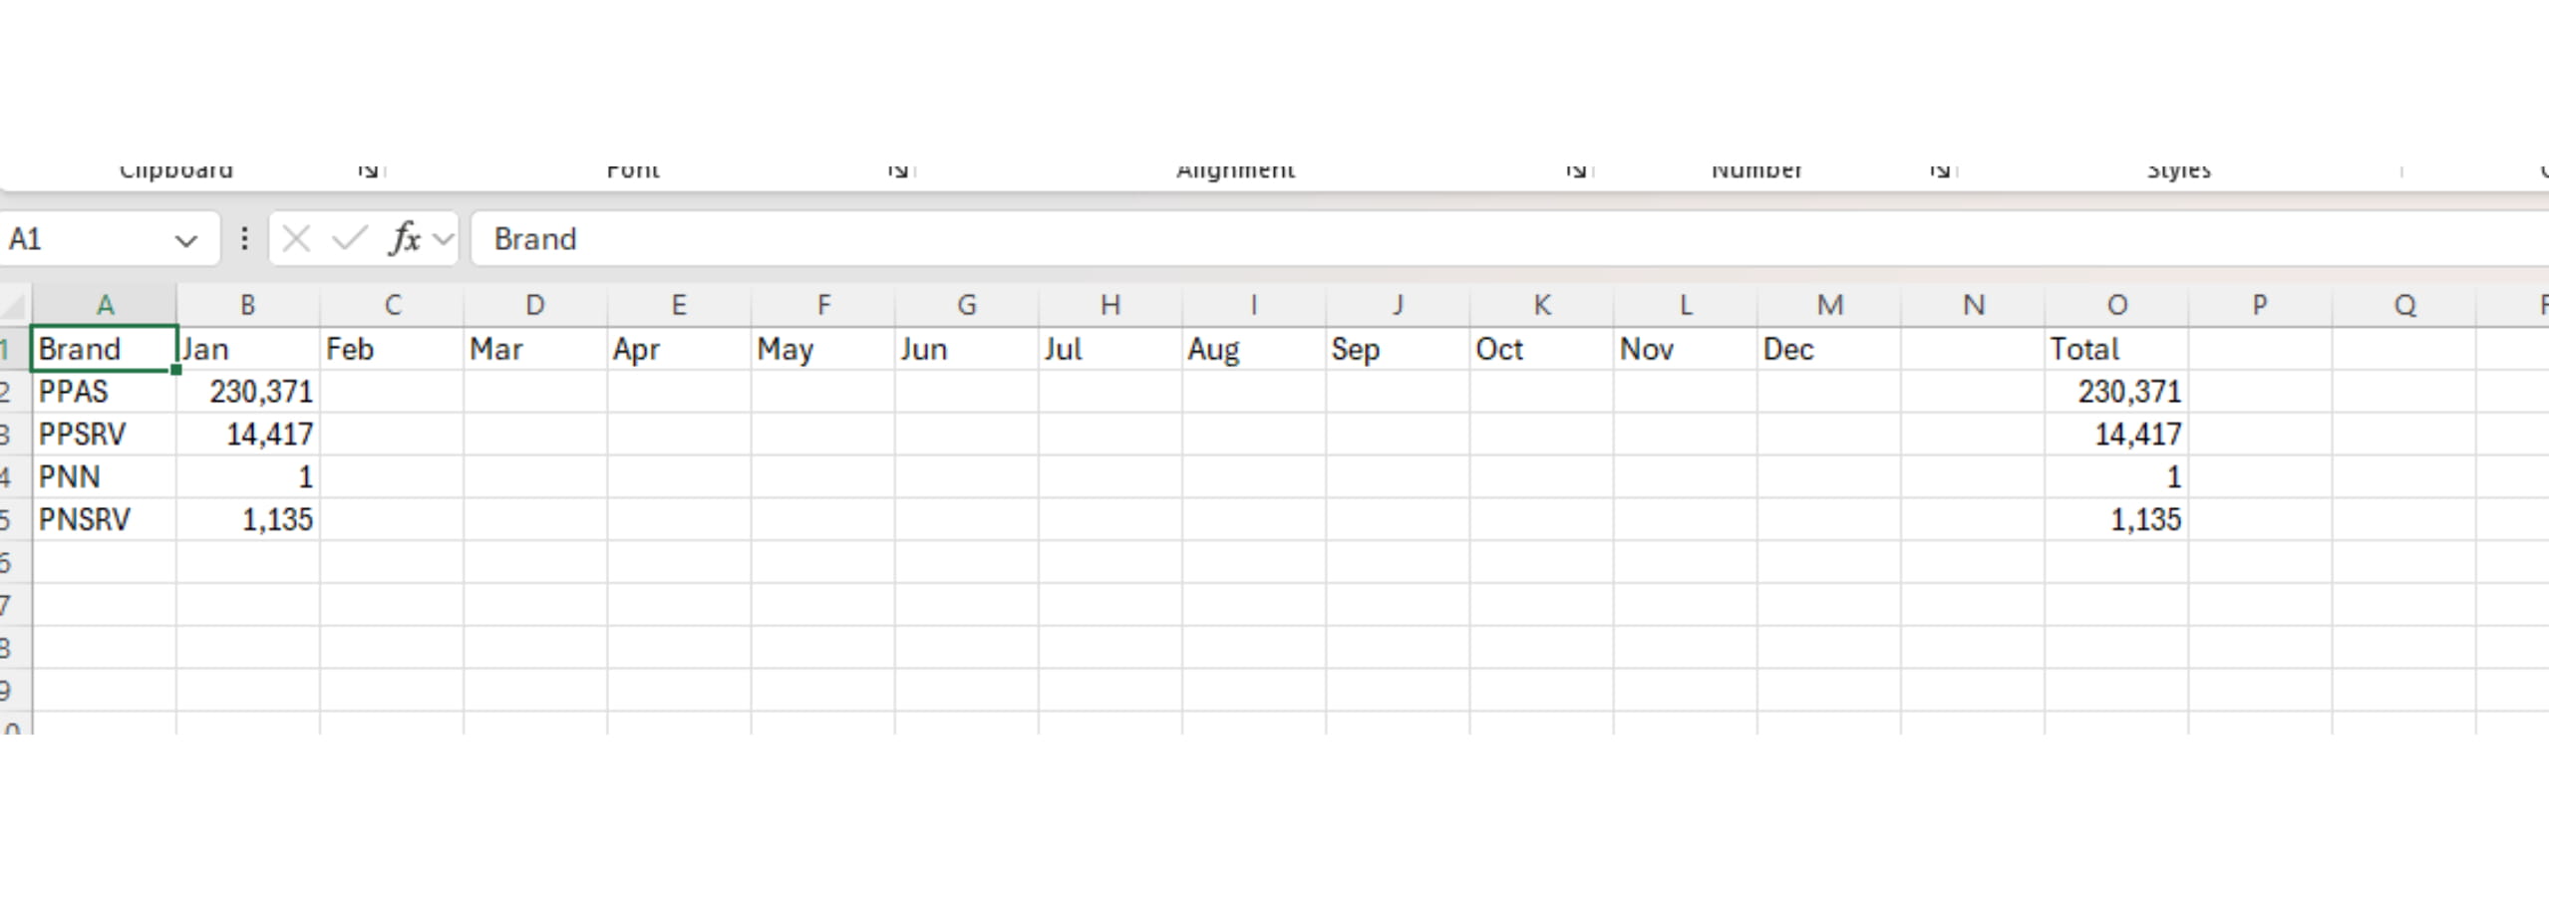The image size is (2549, 901).
Task: Select the PPAS cell in column A
Action: pyautogui.click(x=104, y=392)
